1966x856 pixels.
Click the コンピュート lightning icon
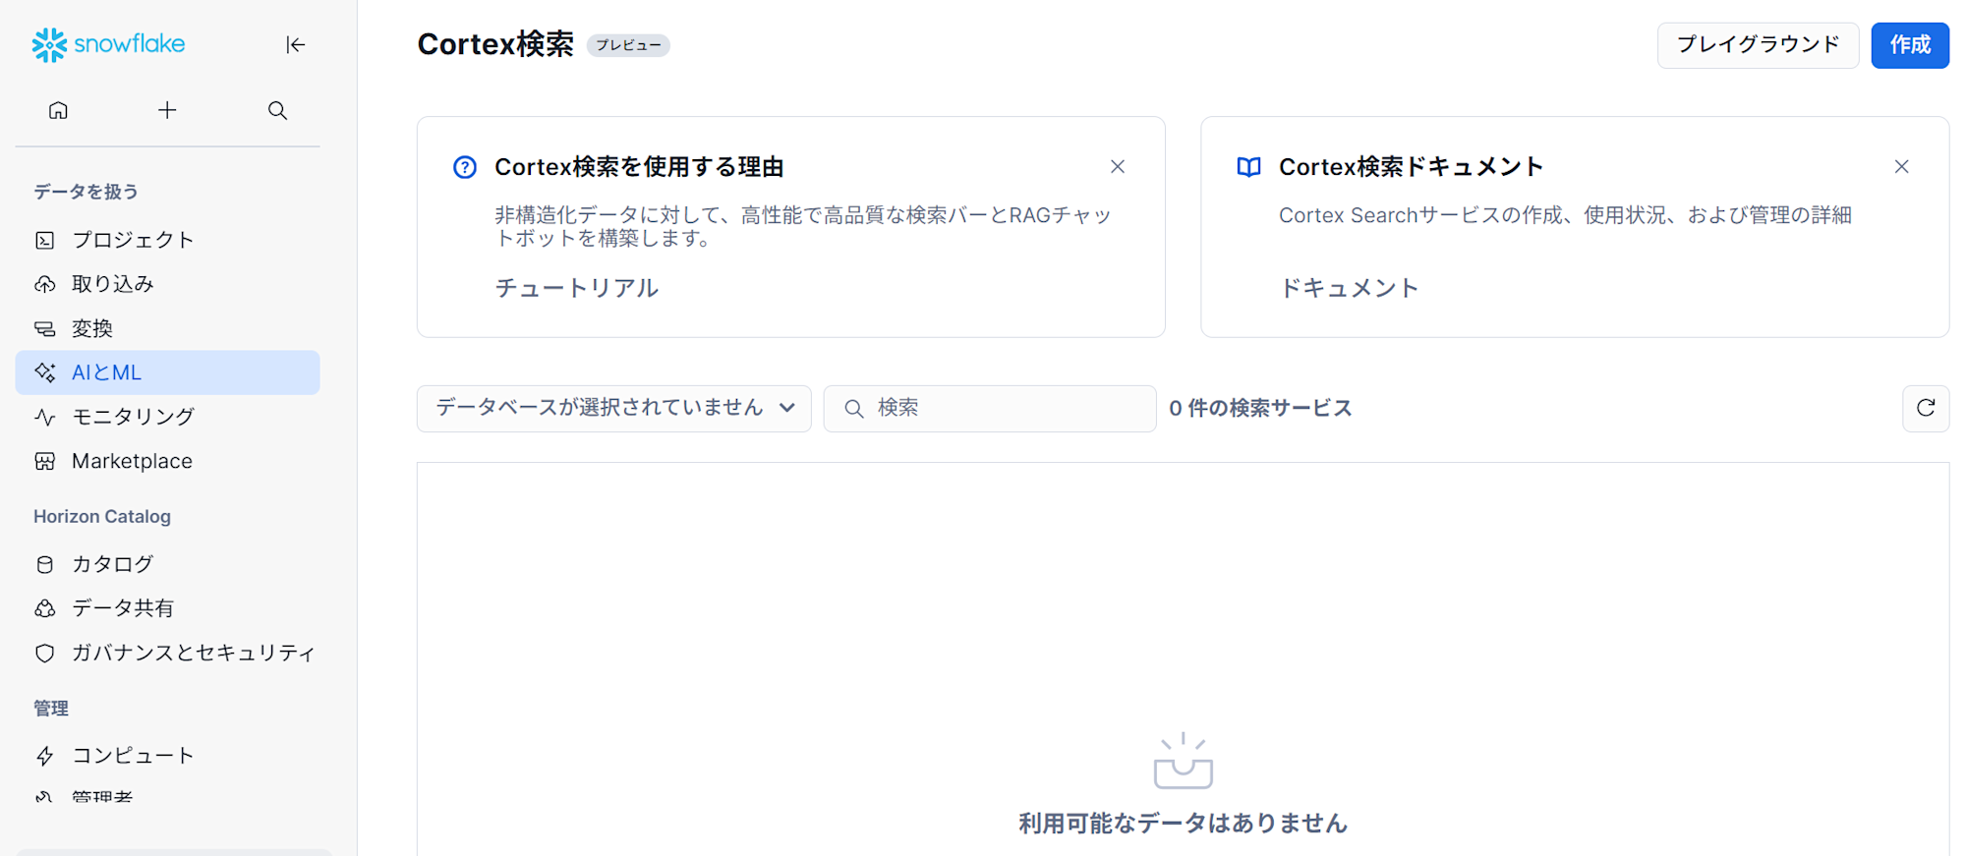44,756
